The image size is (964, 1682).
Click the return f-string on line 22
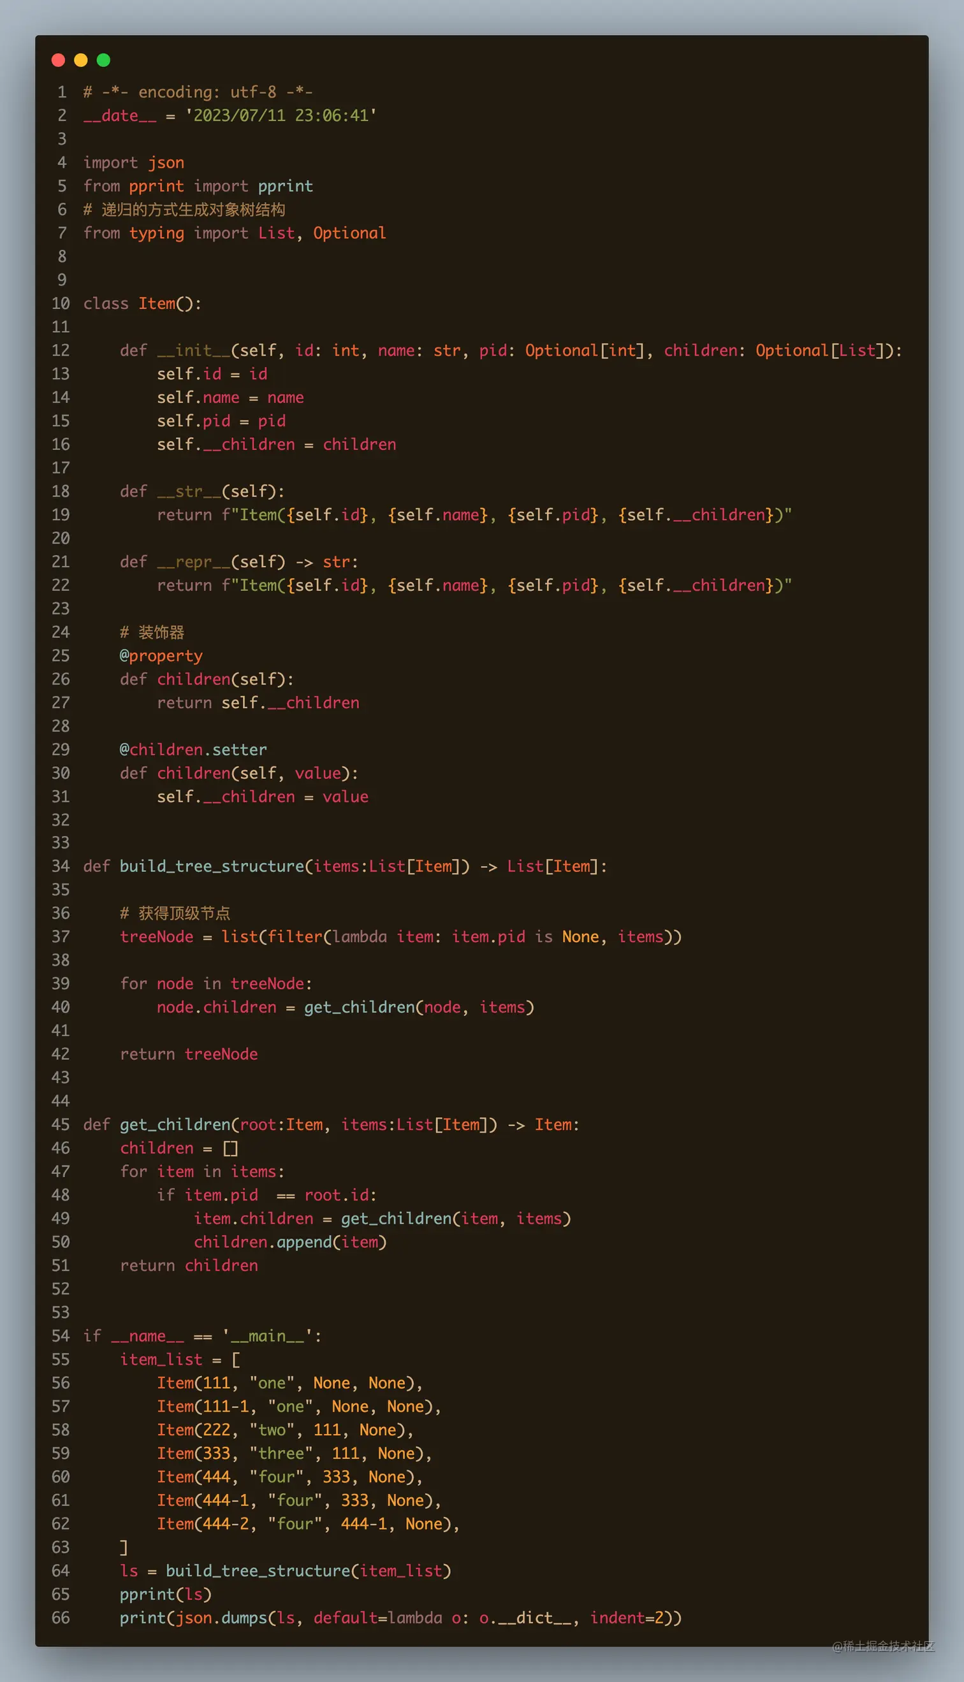[x=475, y=586]
